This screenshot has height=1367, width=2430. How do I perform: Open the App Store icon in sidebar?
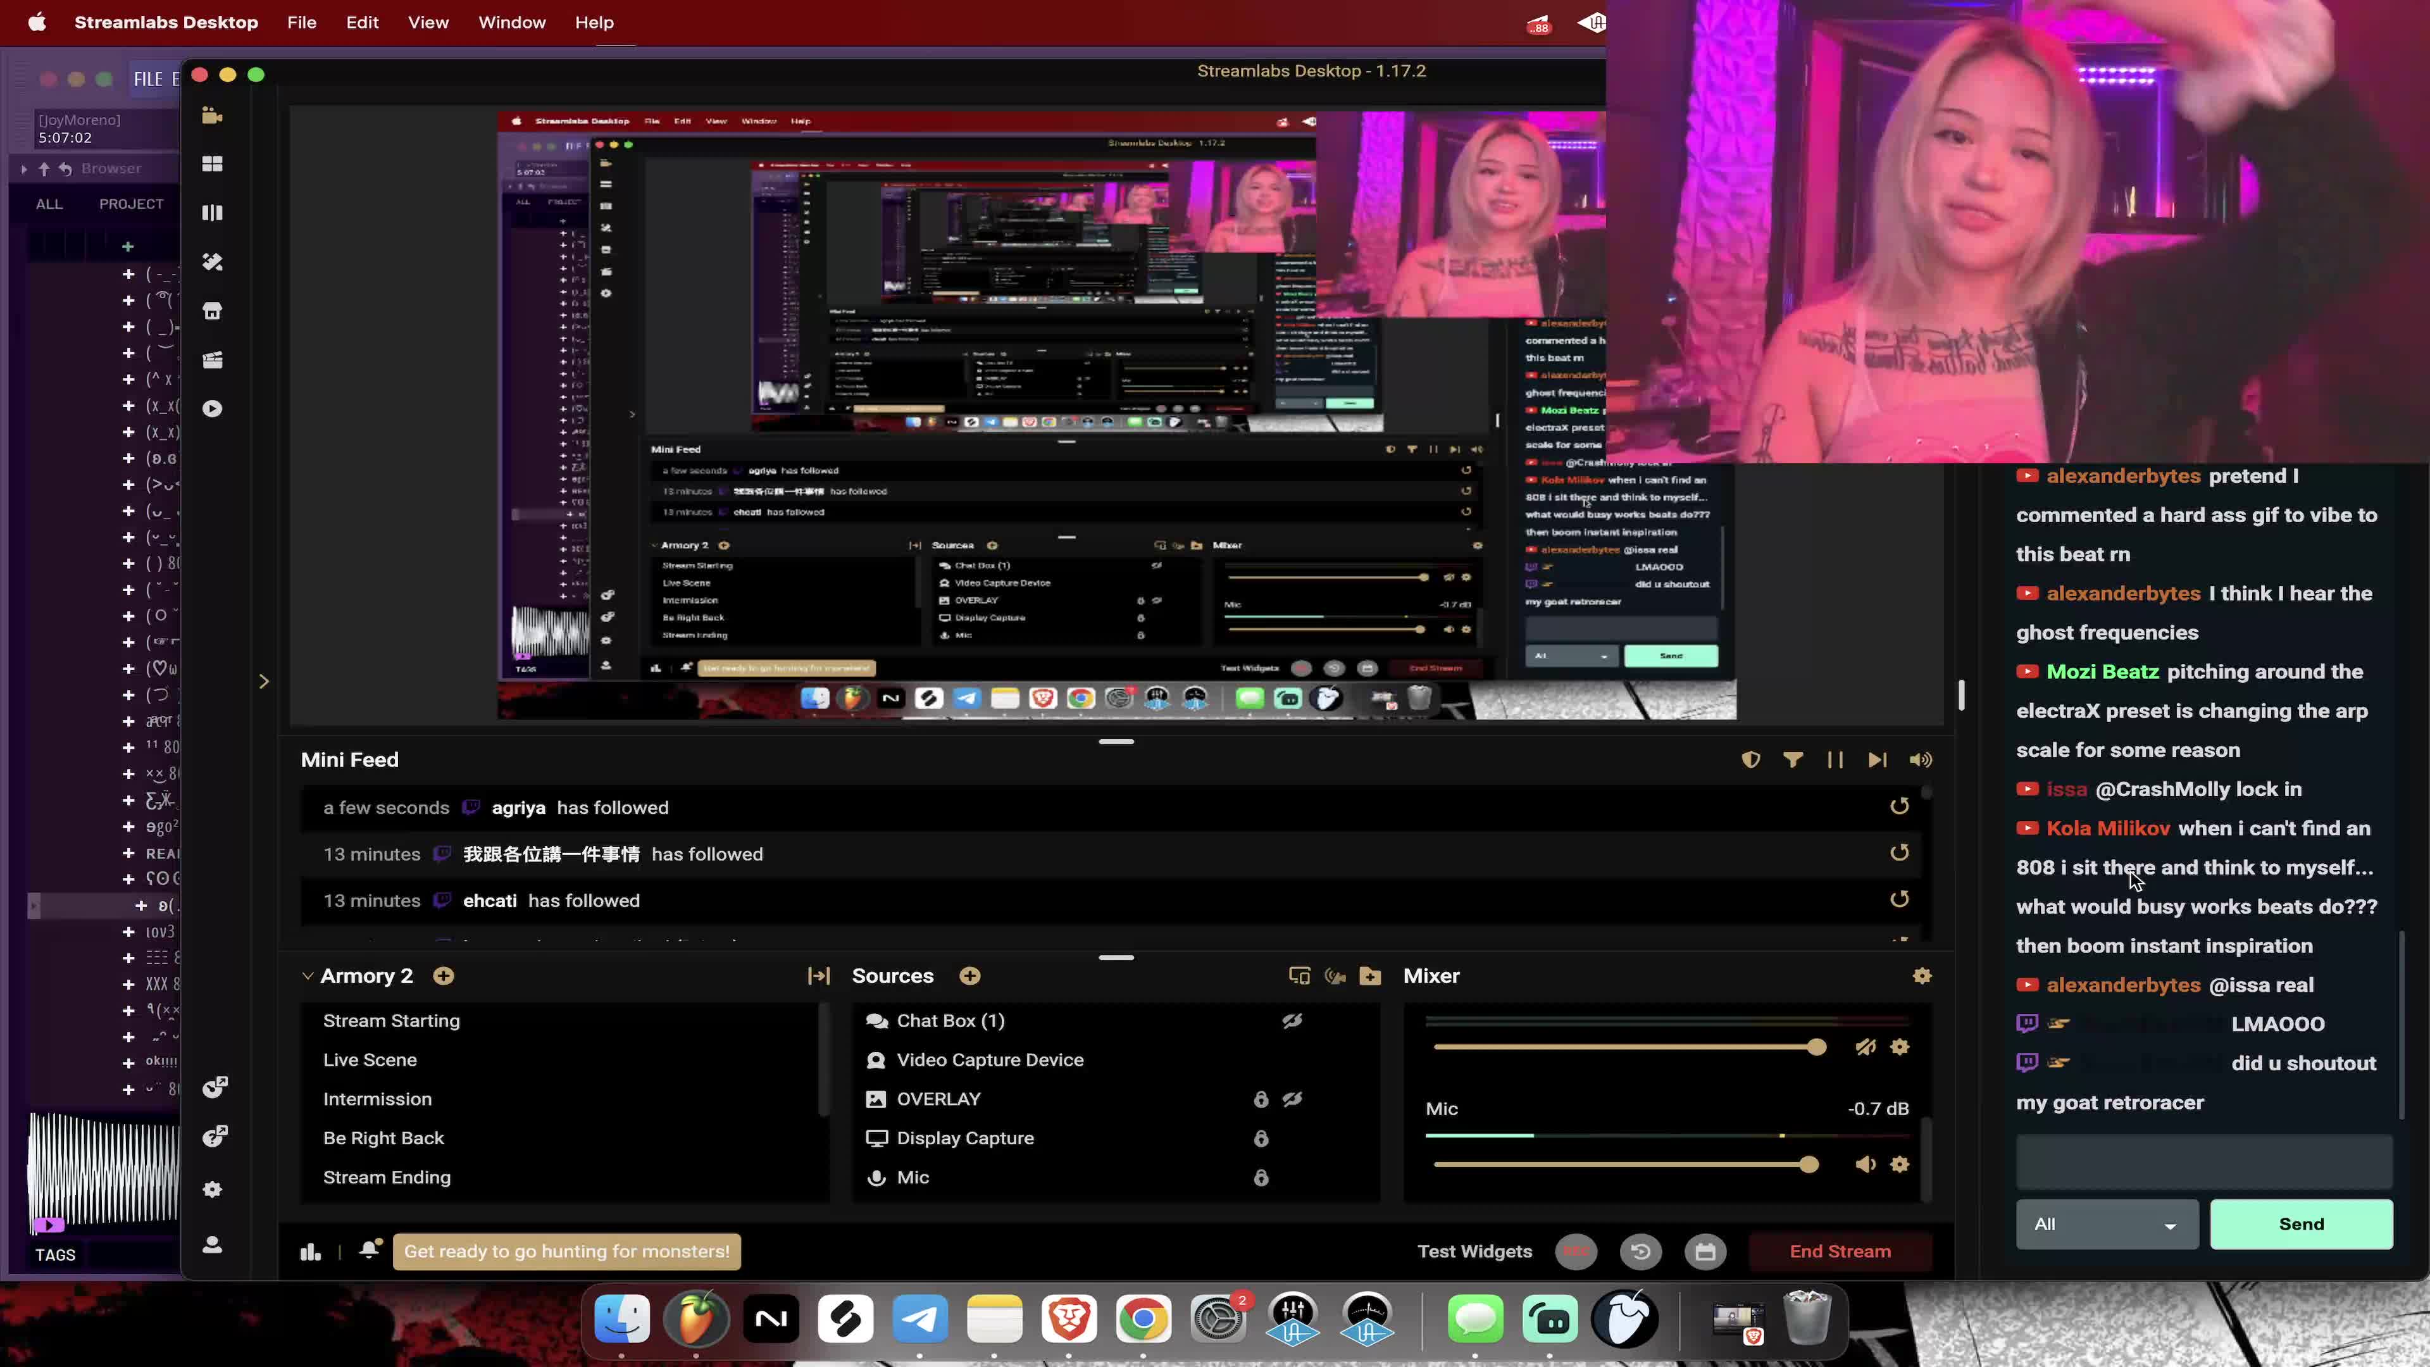pyautogui.click(x=212, y=310)
